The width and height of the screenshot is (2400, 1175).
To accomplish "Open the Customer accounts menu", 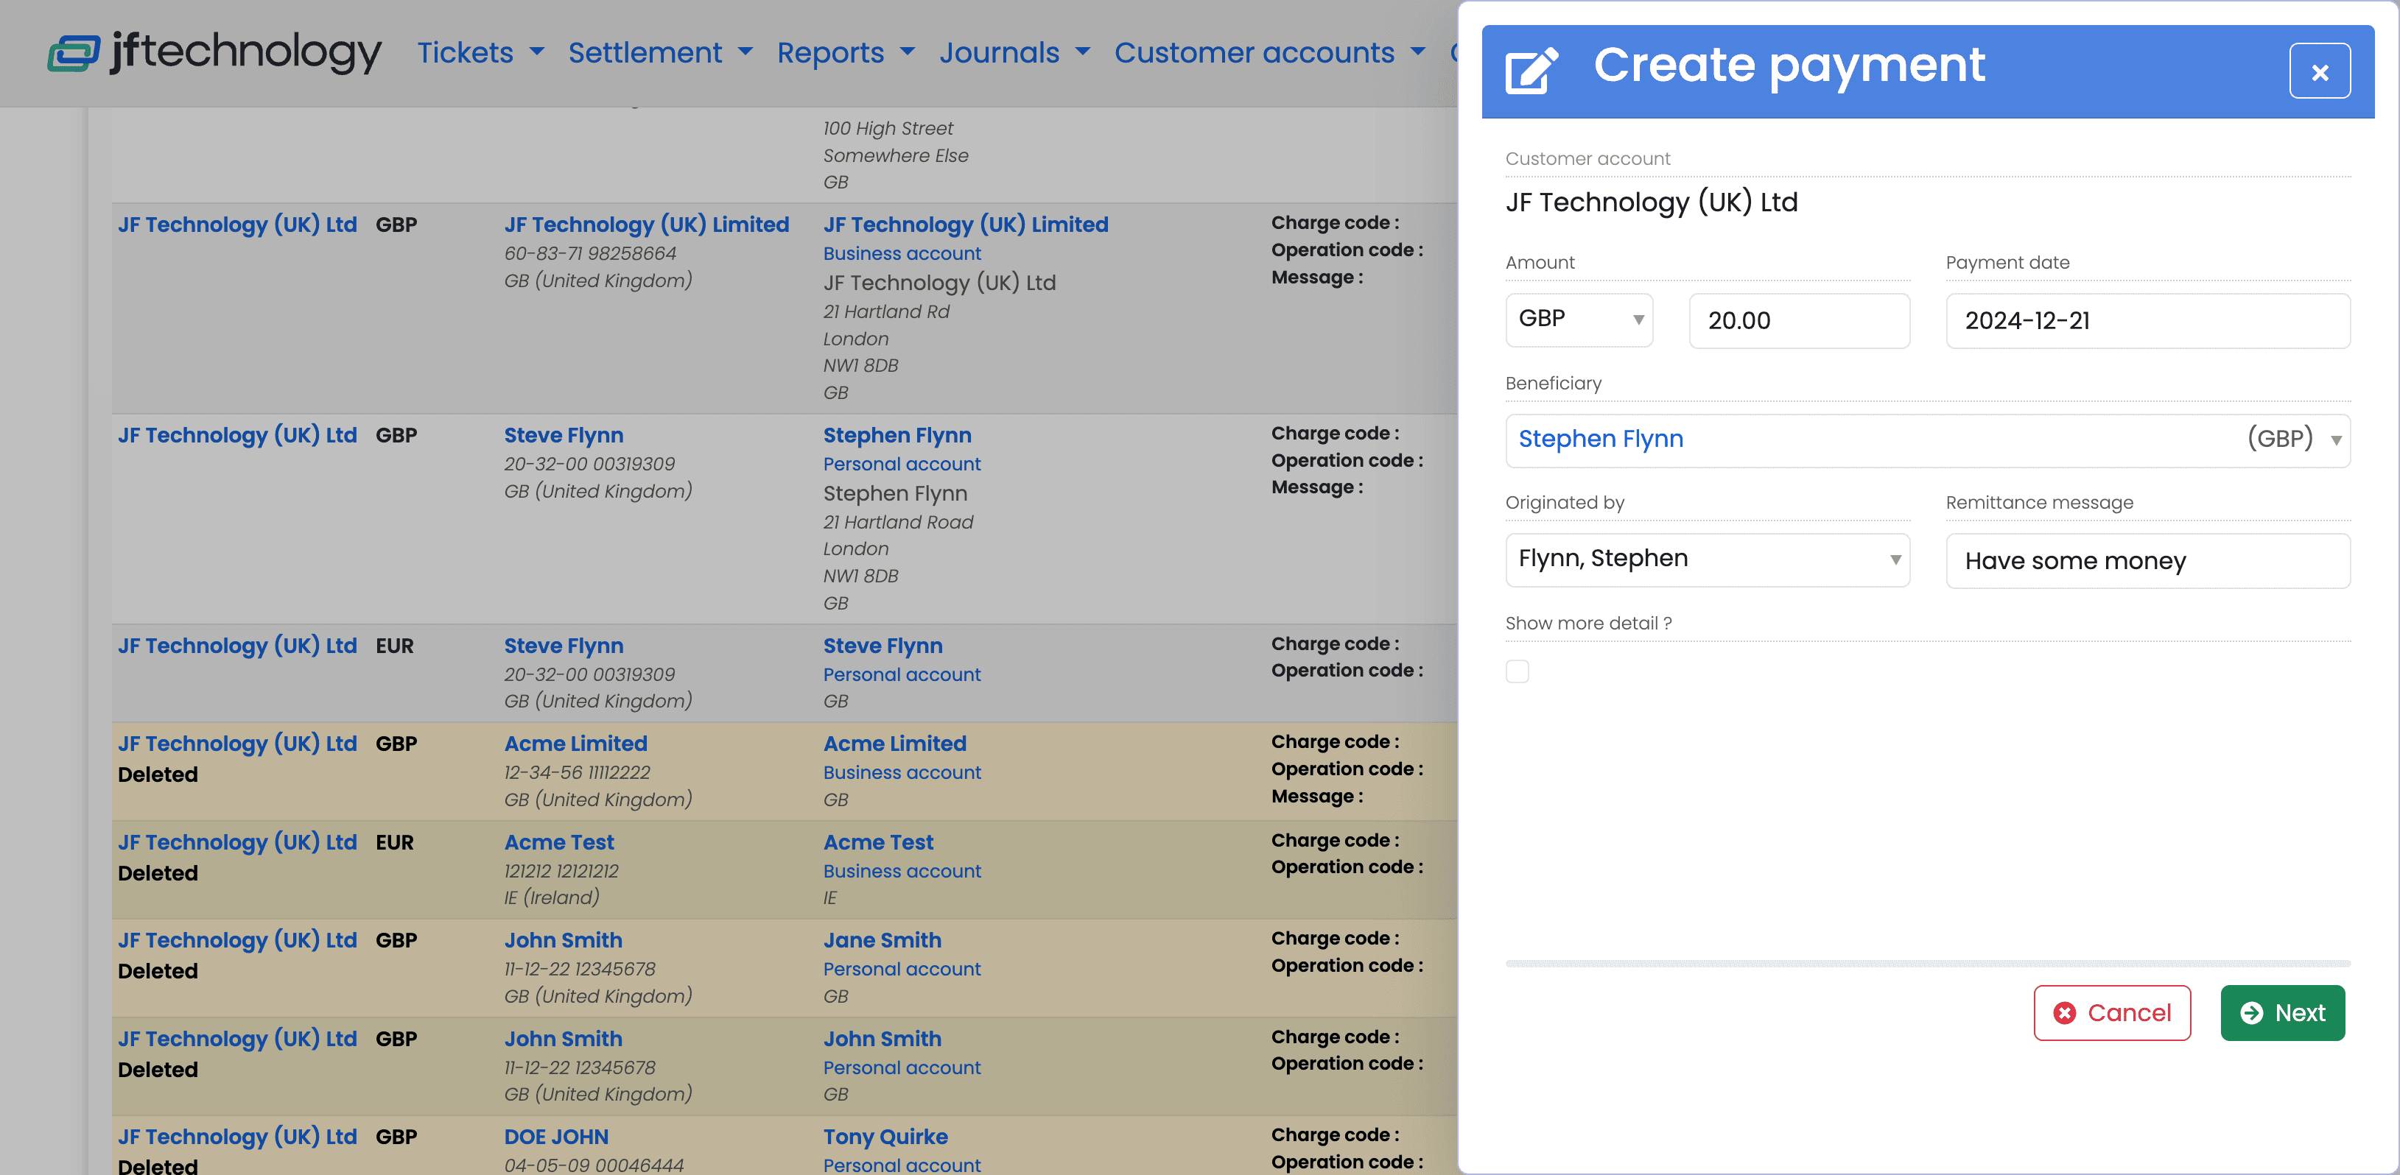I will point(1269,53).
